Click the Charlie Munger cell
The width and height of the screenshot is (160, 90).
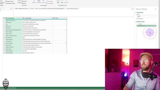pyautogui.click(x=14, y=53)
